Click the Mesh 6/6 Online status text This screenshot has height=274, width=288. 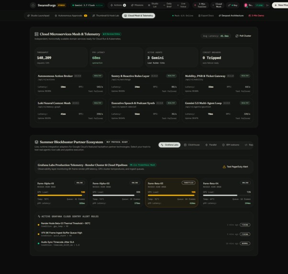tap(183, 16)
